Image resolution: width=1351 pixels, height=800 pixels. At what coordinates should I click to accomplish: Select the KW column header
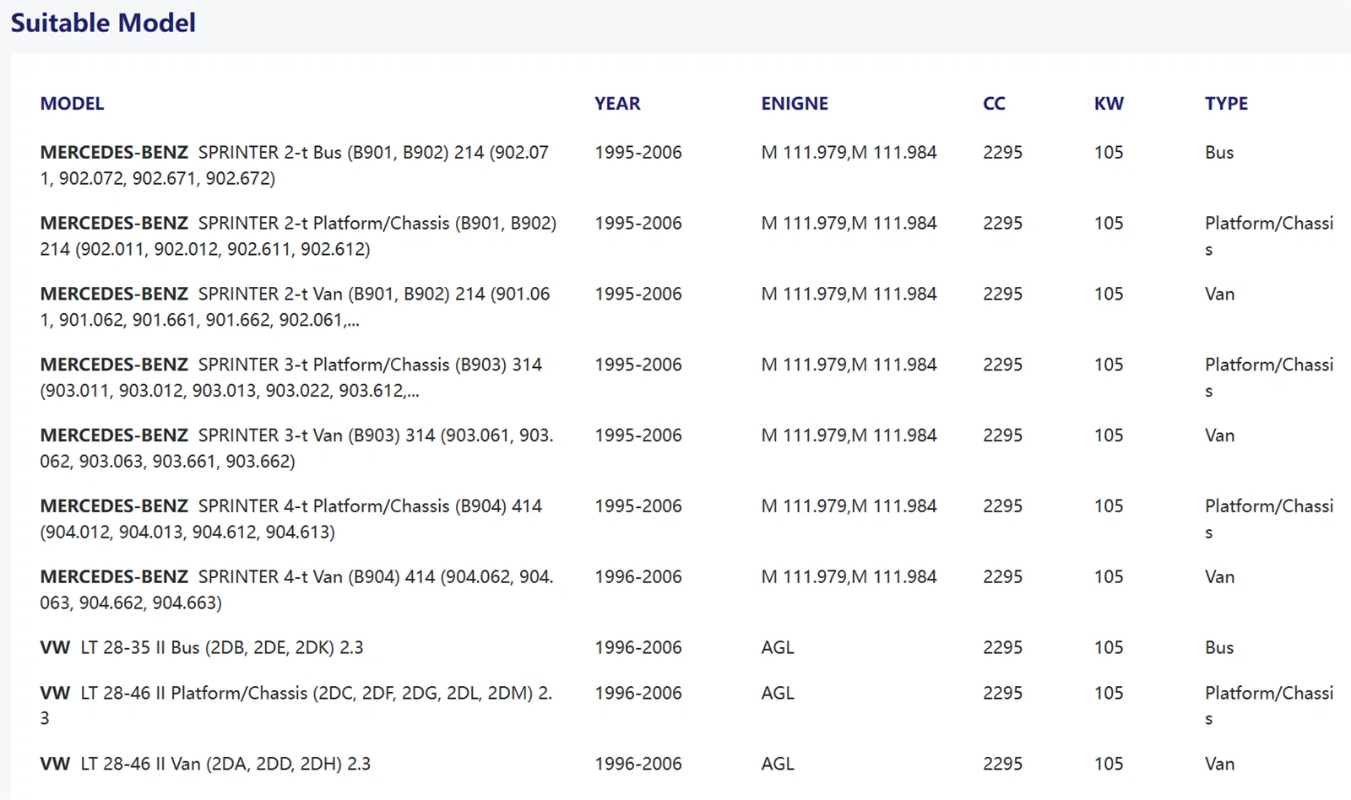click(x=1109, y=104)
